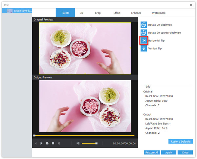The image size is (197, 159).
Task: Adjust the volume slider handle
Action: (96, 143)
